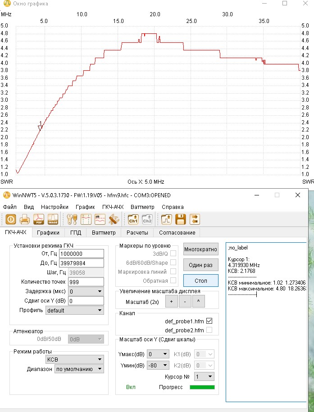Switch to the ГПД tab

pos(76,232)
